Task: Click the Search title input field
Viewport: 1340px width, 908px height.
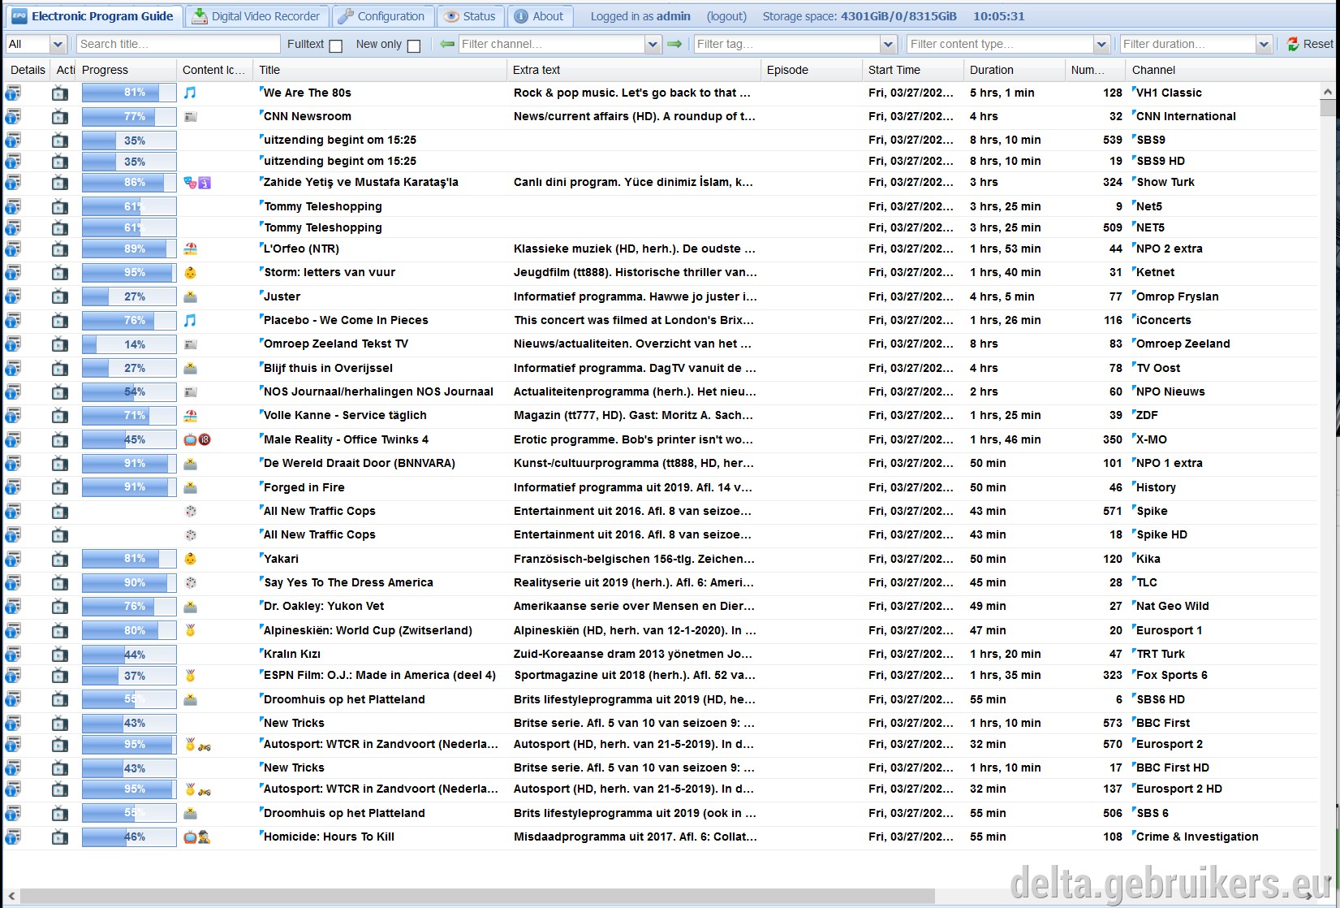Action: pyautogui.click(x=178, y=45)
